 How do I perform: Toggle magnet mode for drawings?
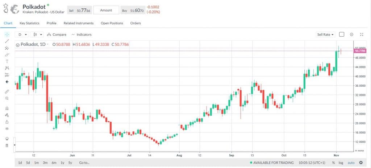pyautogui.click(x=7, y=108)
